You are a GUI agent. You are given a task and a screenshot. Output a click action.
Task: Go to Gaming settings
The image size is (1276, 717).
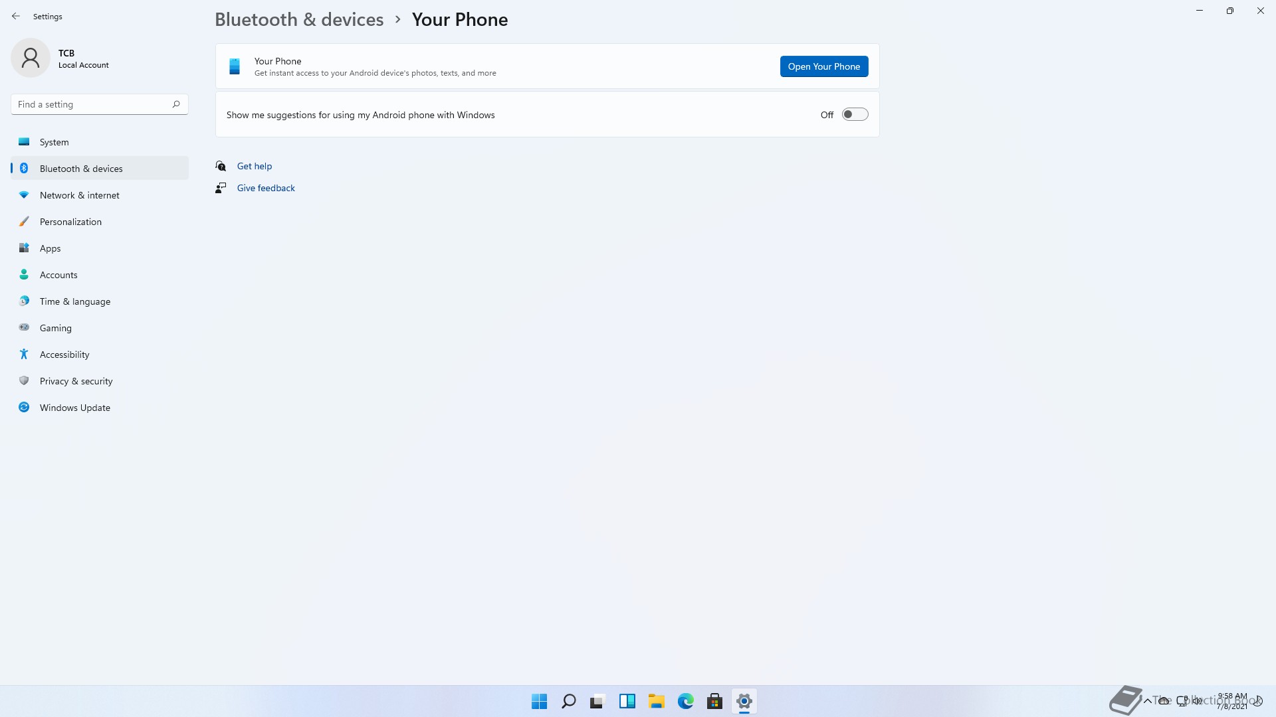tap(100, 327)
